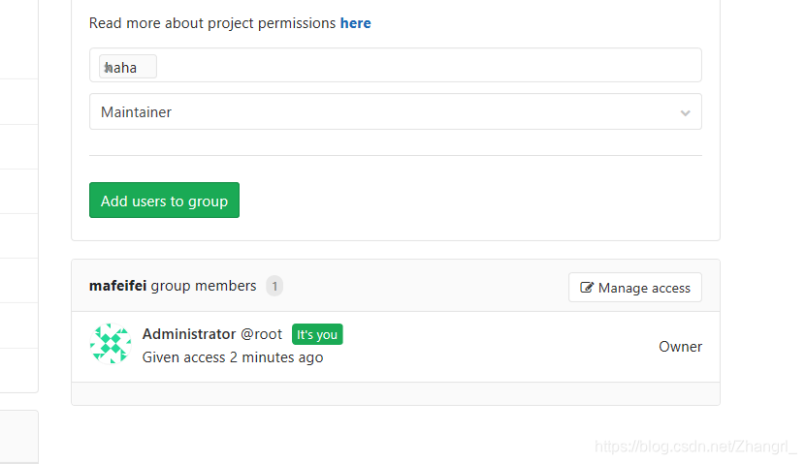Click the empty footer below Administrator row

click(395, 393)
